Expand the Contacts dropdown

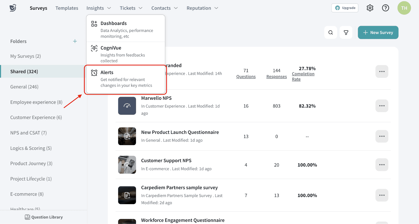(x=164, y=8)
